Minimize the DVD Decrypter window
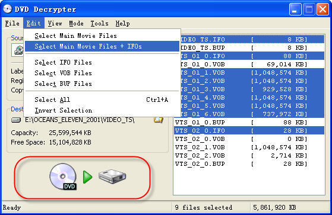 point(295,9)
